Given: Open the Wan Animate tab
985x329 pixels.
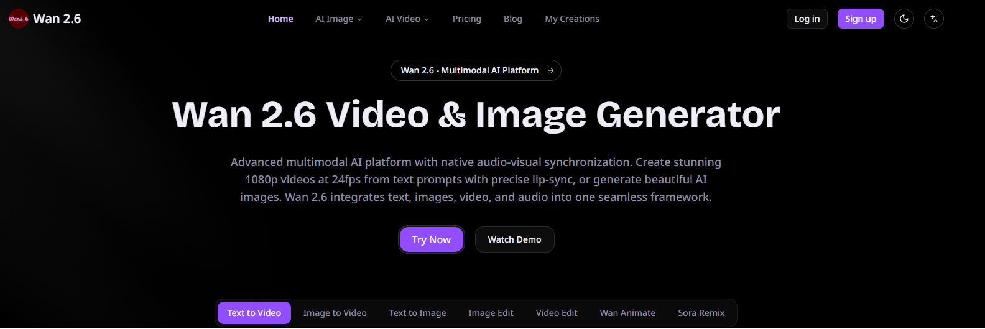Looking at the screenshot, I should (x=627, y=313).
